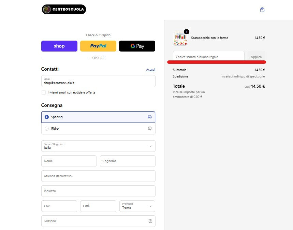The image size is (293, 230).
Task: Pay using Google Pay button
Action: [x=137, y=46]
